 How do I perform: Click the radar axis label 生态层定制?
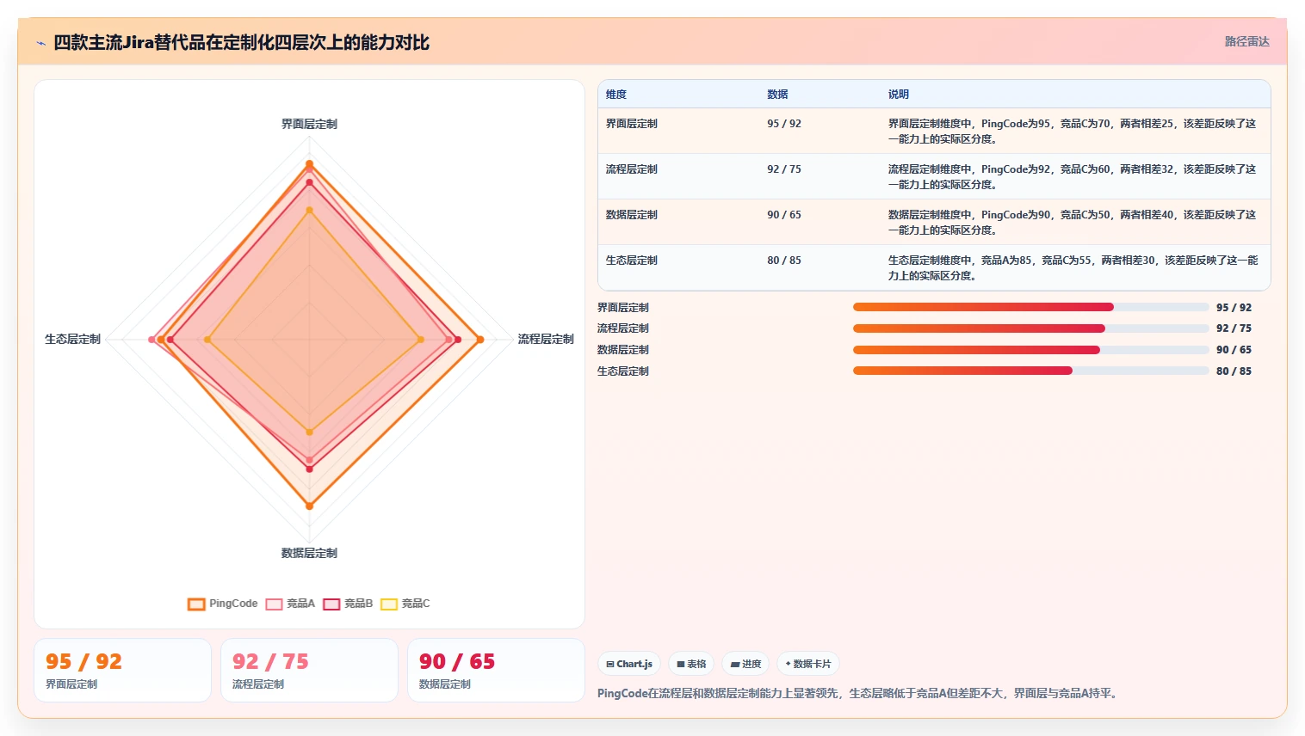pyautogui.click(x=72, y=339)
